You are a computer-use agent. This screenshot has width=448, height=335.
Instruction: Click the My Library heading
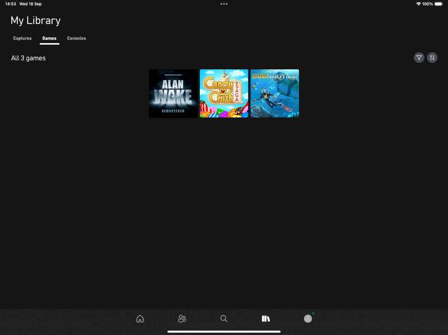click(35, 21)
